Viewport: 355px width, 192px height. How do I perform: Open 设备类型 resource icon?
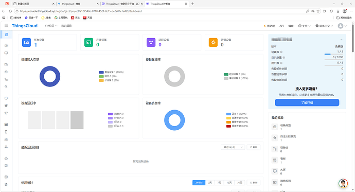point(275,127)
